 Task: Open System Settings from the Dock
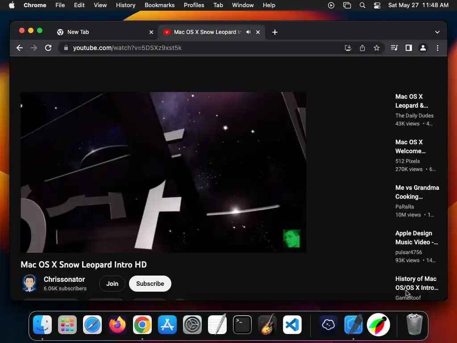click(192, 325)
